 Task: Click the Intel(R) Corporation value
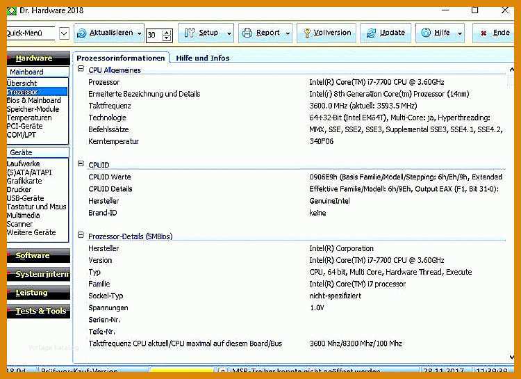342,248
